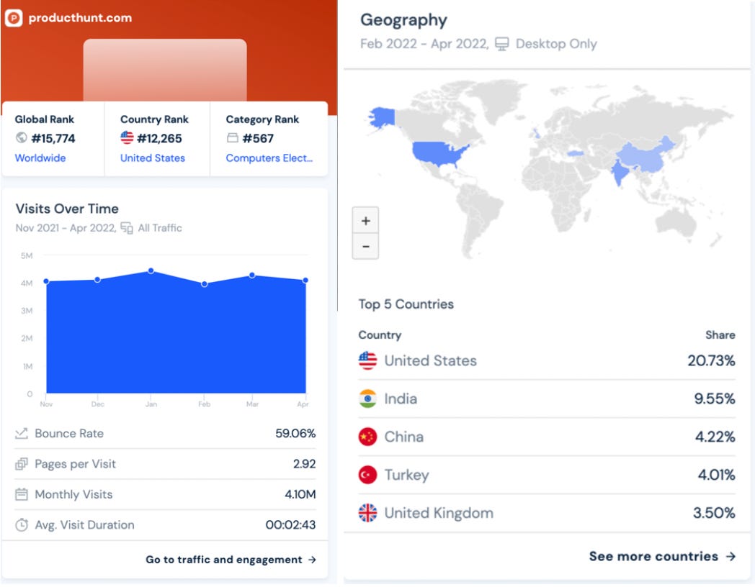Select the Nov data point on chart
755x587 pixels.
pyautogui.click(x=46, y=281)
